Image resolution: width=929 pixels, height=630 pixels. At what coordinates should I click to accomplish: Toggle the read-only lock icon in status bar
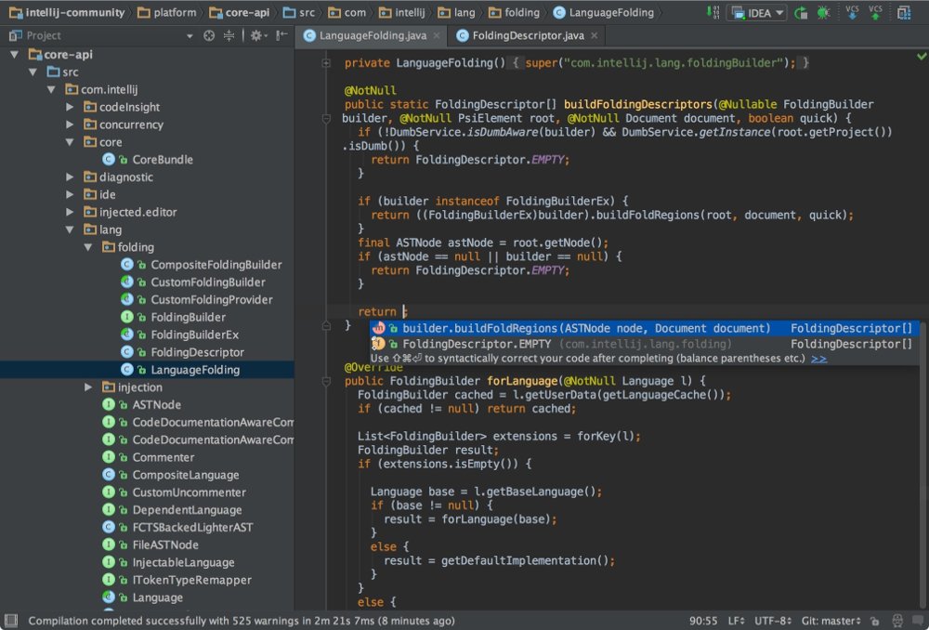tap(874, 621)
